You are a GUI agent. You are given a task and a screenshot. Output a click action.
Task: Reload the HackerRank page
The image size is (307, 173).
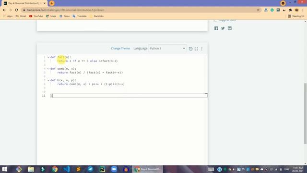16,10
